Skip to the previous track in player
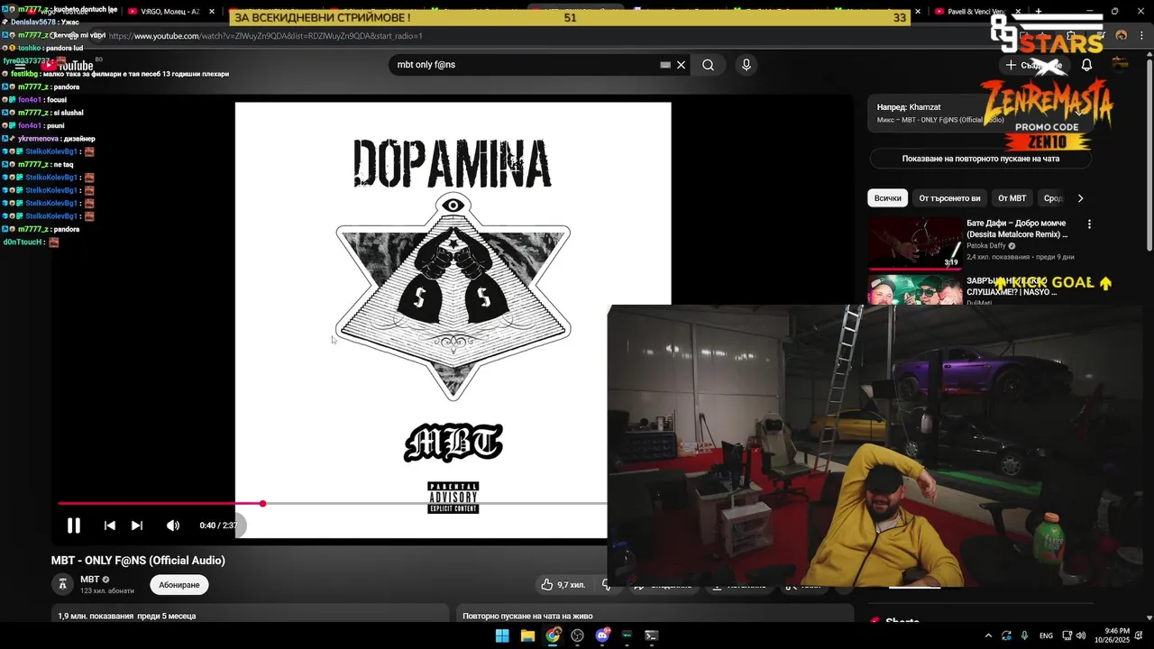Viewport: 1154px width, 649px height. pyautogui.click(x=109, y=526)
